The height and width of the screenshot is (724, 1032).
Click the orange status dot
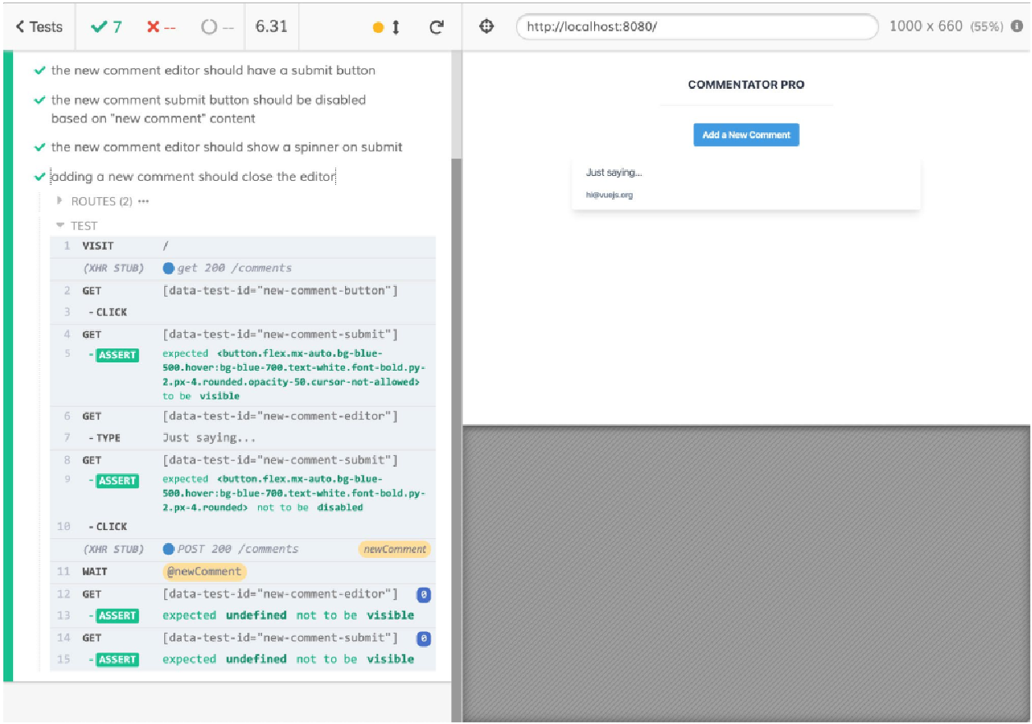(x=378, y=27)
